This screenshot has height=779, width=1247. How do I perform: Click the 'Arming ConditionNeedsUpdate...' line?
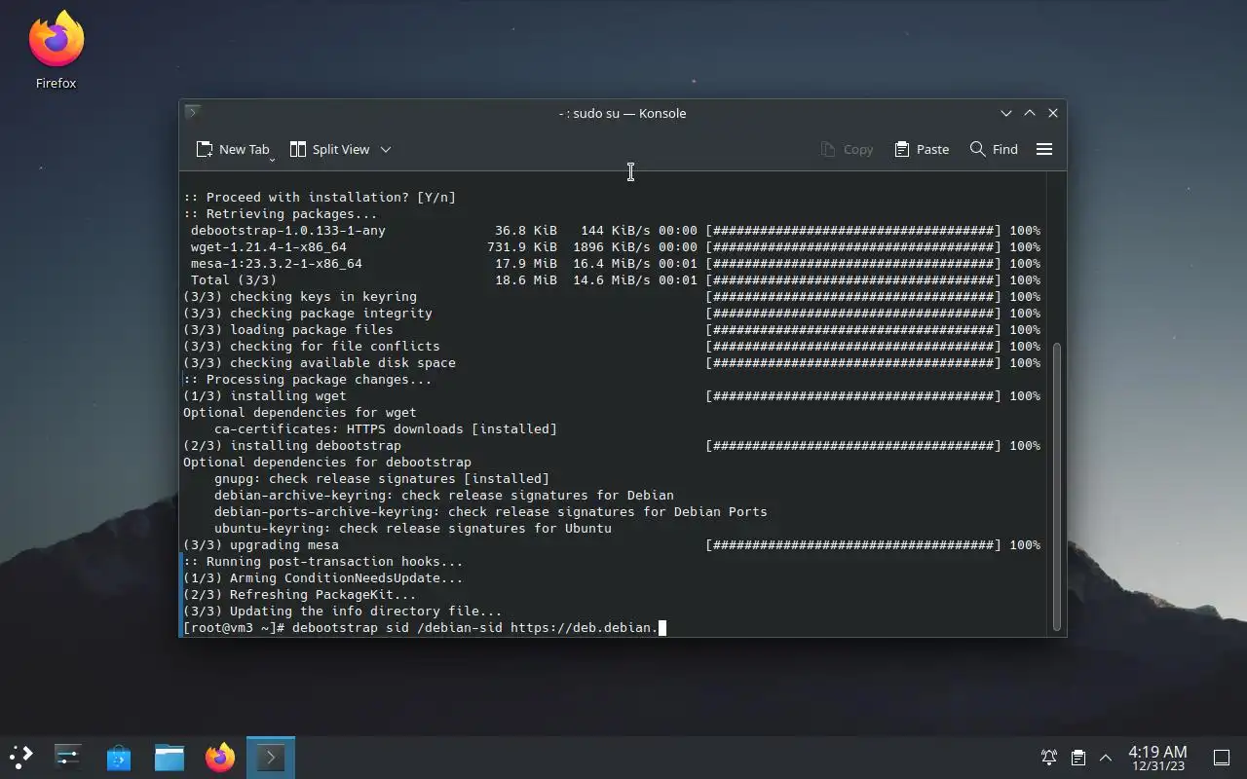click(x=323, y=578)
